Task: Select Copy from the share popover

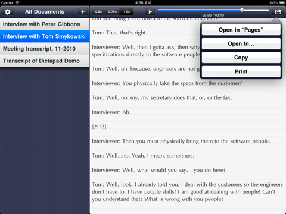Action: pos(241,58)
